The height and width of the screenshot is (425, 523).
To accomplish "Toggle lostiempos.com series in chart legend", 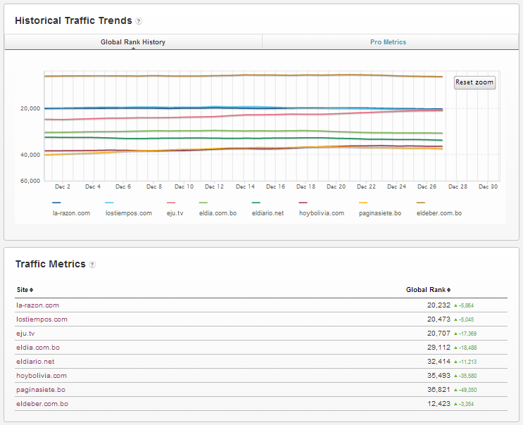I will (128, 212).
